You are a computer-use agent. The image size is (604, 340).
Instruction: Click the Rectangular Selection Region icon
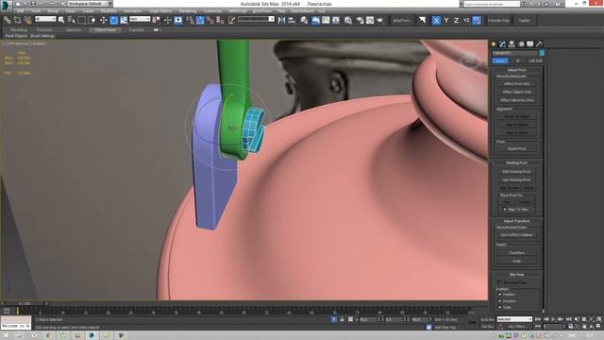pos(82,20)
